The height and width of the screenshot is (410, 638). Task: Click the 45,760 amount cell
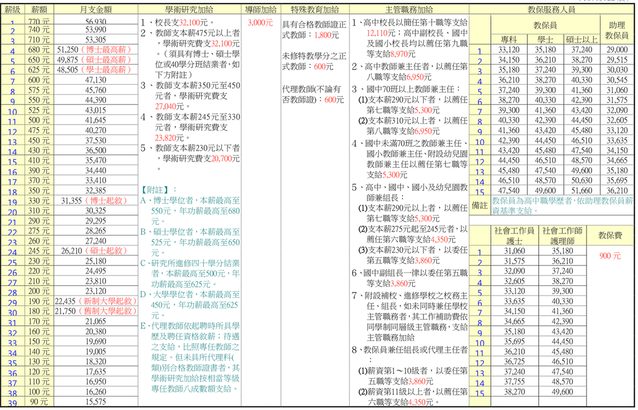[95, 90]
